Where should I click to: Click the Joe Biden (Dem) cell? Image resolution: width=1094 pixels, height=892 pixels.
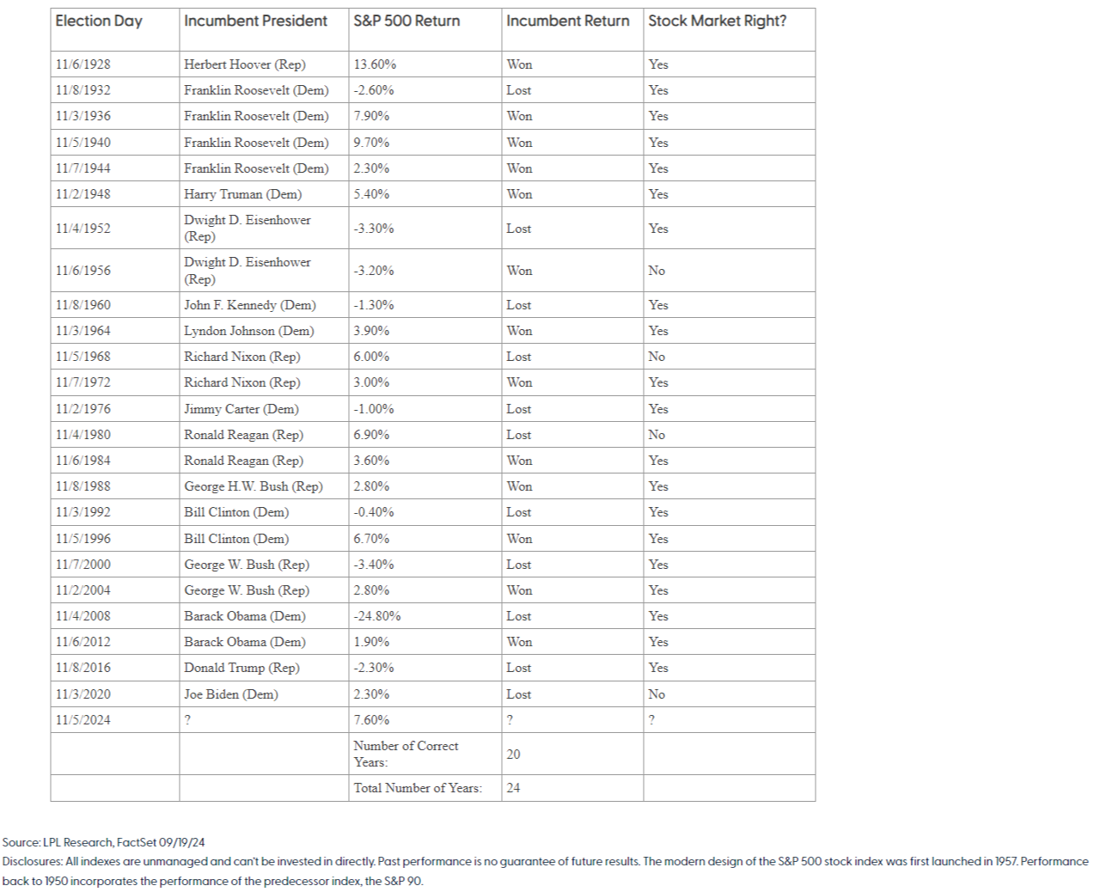(230, 694)
